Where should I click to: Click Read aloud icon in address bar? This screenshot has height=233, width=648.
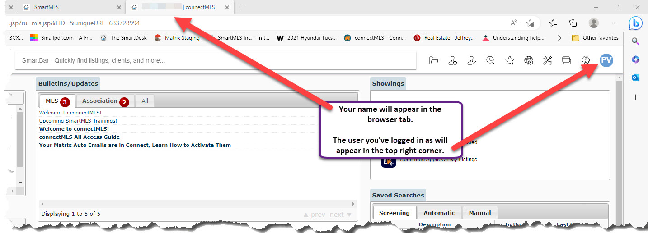[514, 23]
